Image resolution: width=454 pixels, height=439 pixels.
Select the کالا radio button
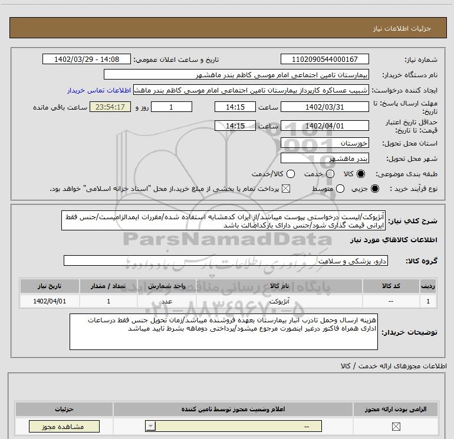coord(361,174)
